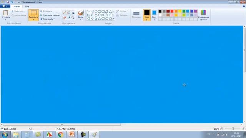Viewport: 246px width, 138px height.
Task: Expand the shapes gallery More arrow
Action: tap(114, 19)
